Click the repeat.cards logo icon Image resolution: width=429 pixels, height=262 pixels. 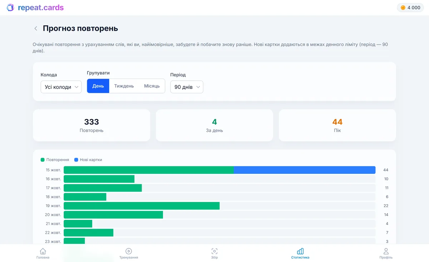tap(10, 7)
